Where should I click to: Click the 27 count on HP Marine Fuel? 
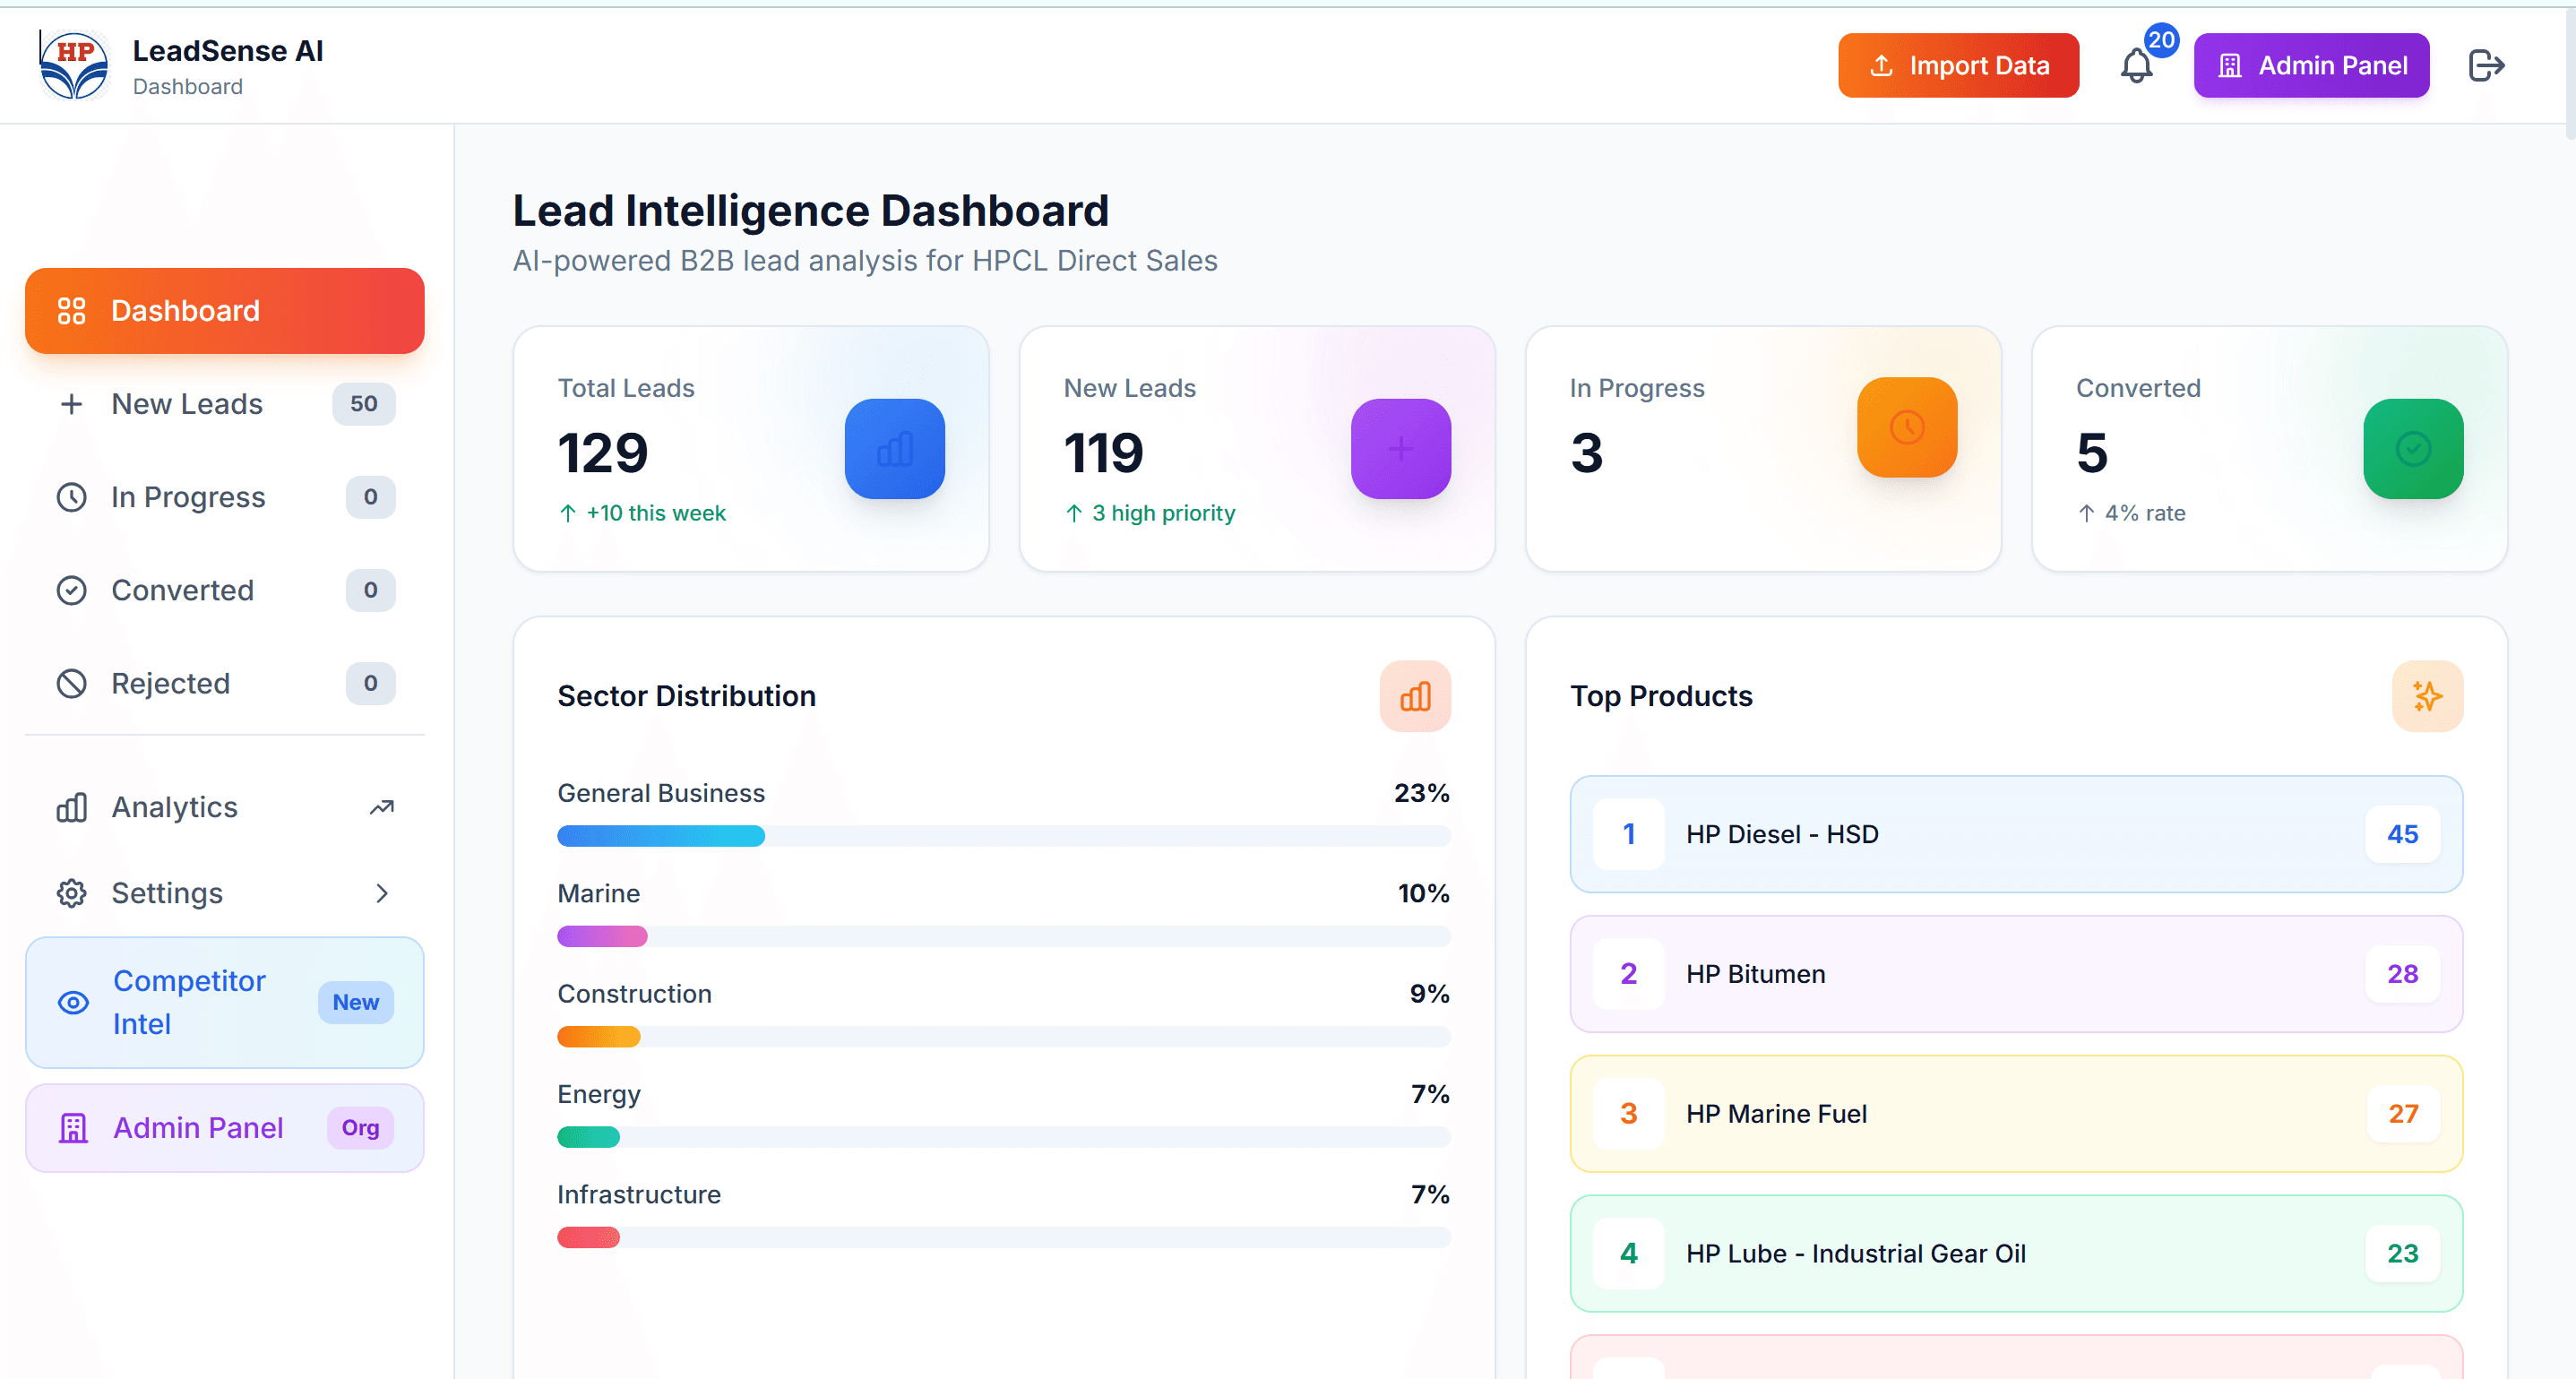pos(2402,1114)
